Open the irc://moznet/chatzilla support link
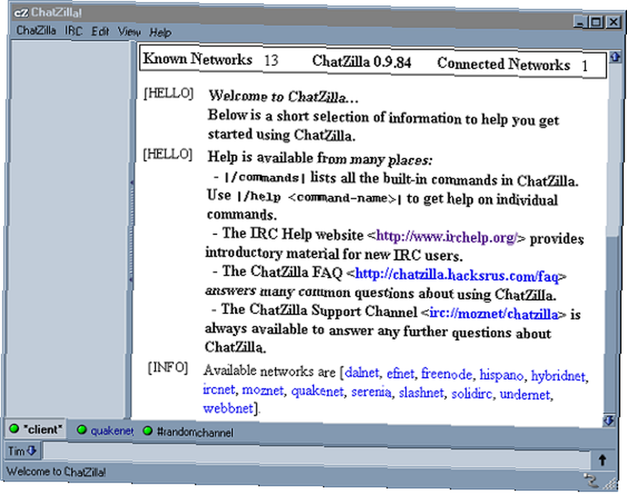The image size is (627, 494). click(x=494, y=313)
